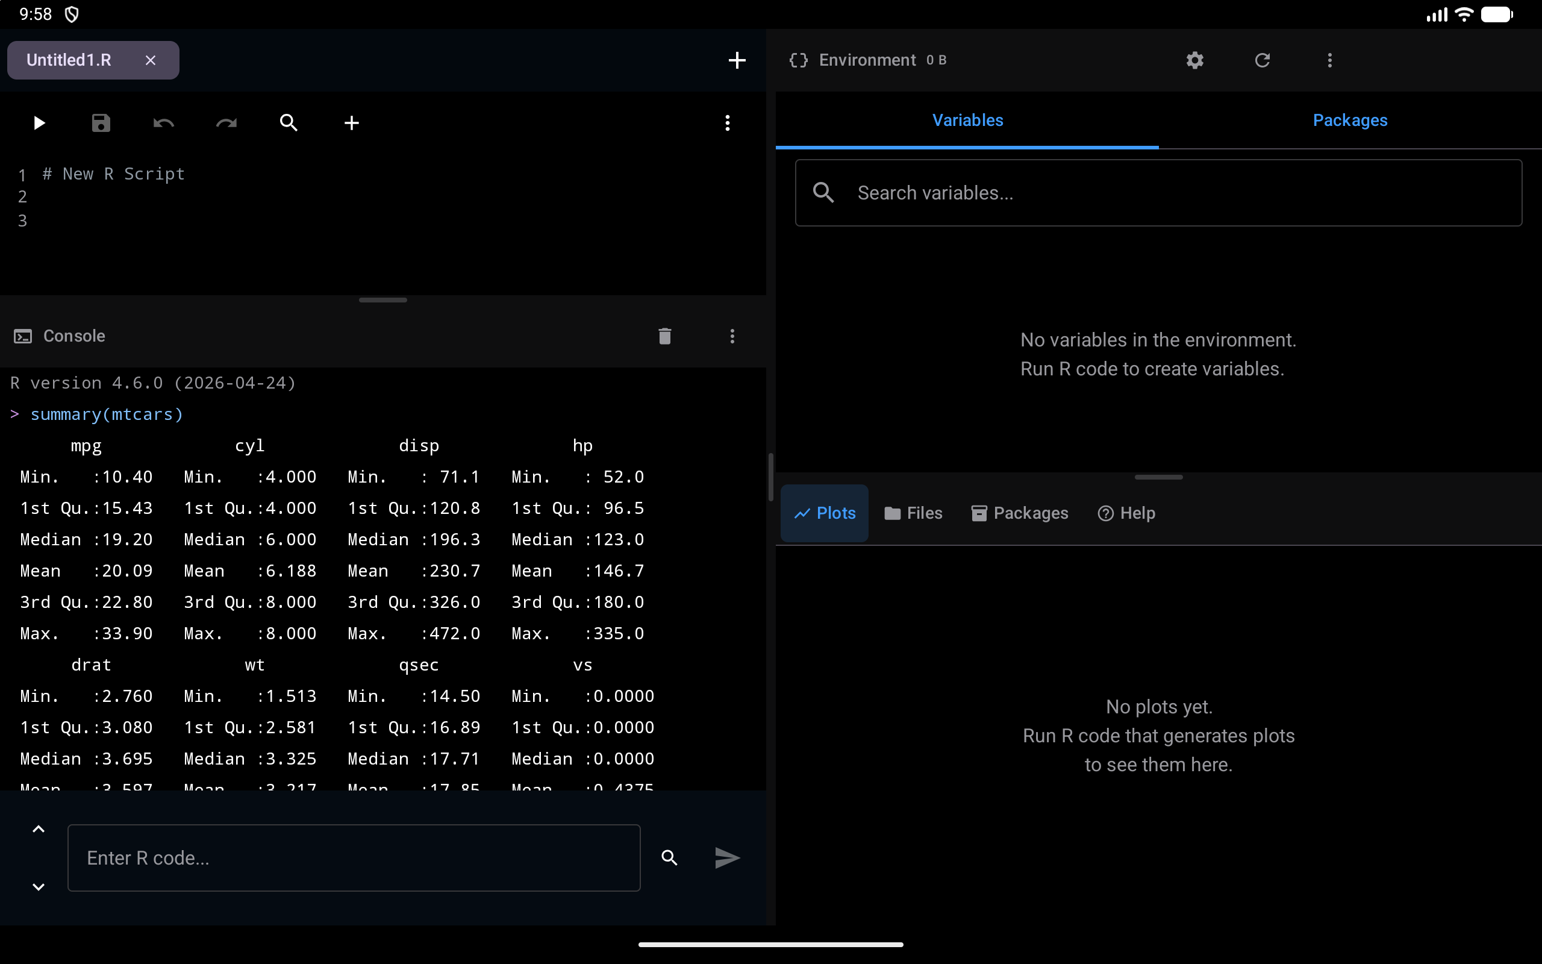Click the 'drat' column header
Viewport: 1542px width, 964px height.
[x=91, y=665]
